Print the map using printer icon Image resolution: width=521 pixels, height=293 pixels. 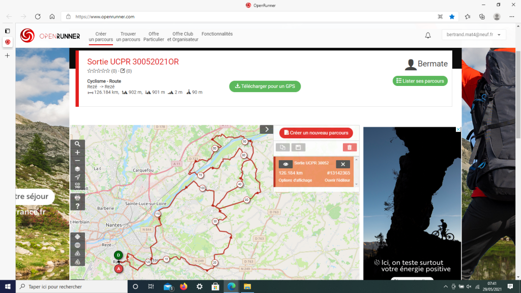click(77, 197)
